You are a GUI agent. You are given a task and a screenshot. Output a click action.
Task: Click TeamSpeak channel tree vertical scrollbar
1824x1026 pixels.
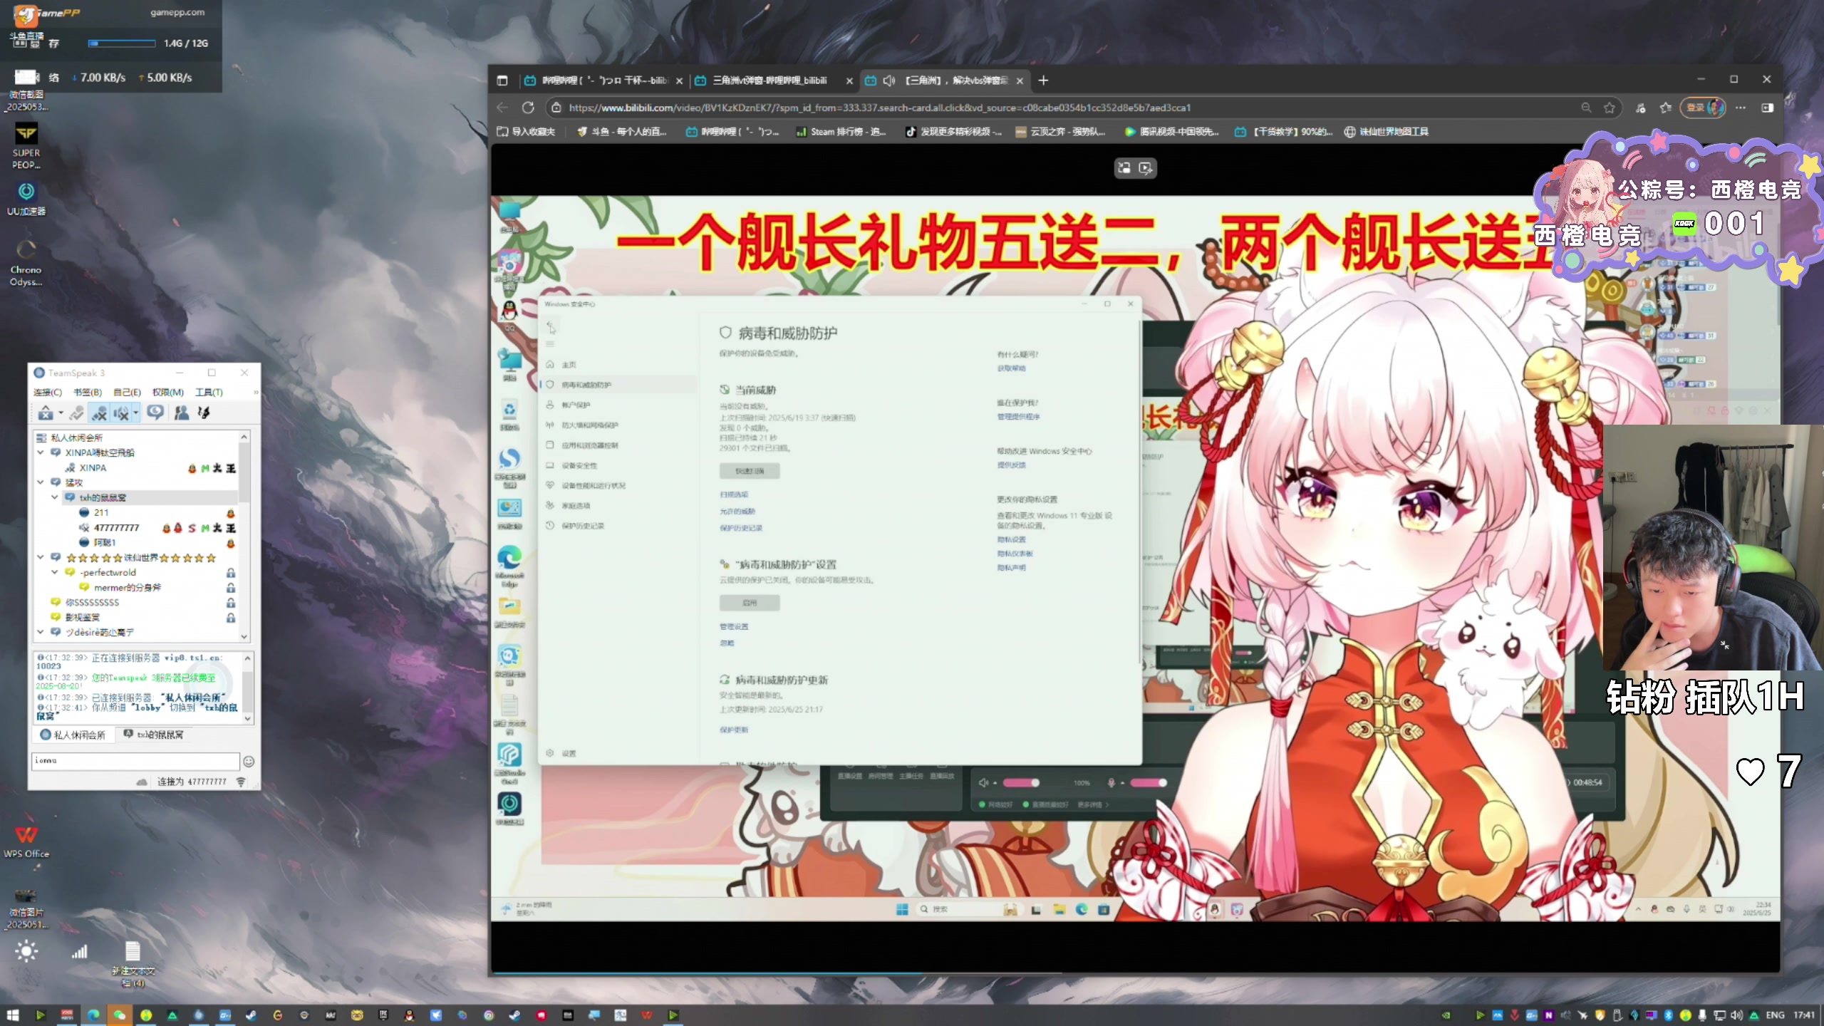(x=244, y=536)
